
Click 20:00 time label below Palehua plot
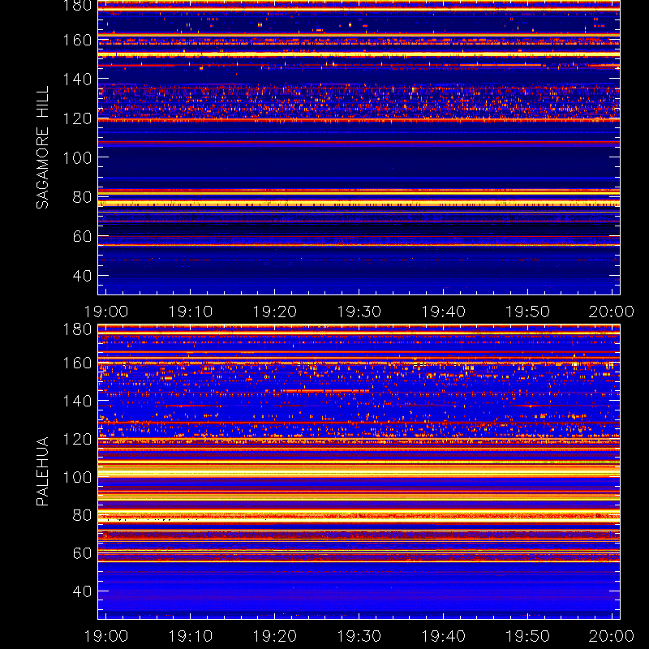coord(612,636)
